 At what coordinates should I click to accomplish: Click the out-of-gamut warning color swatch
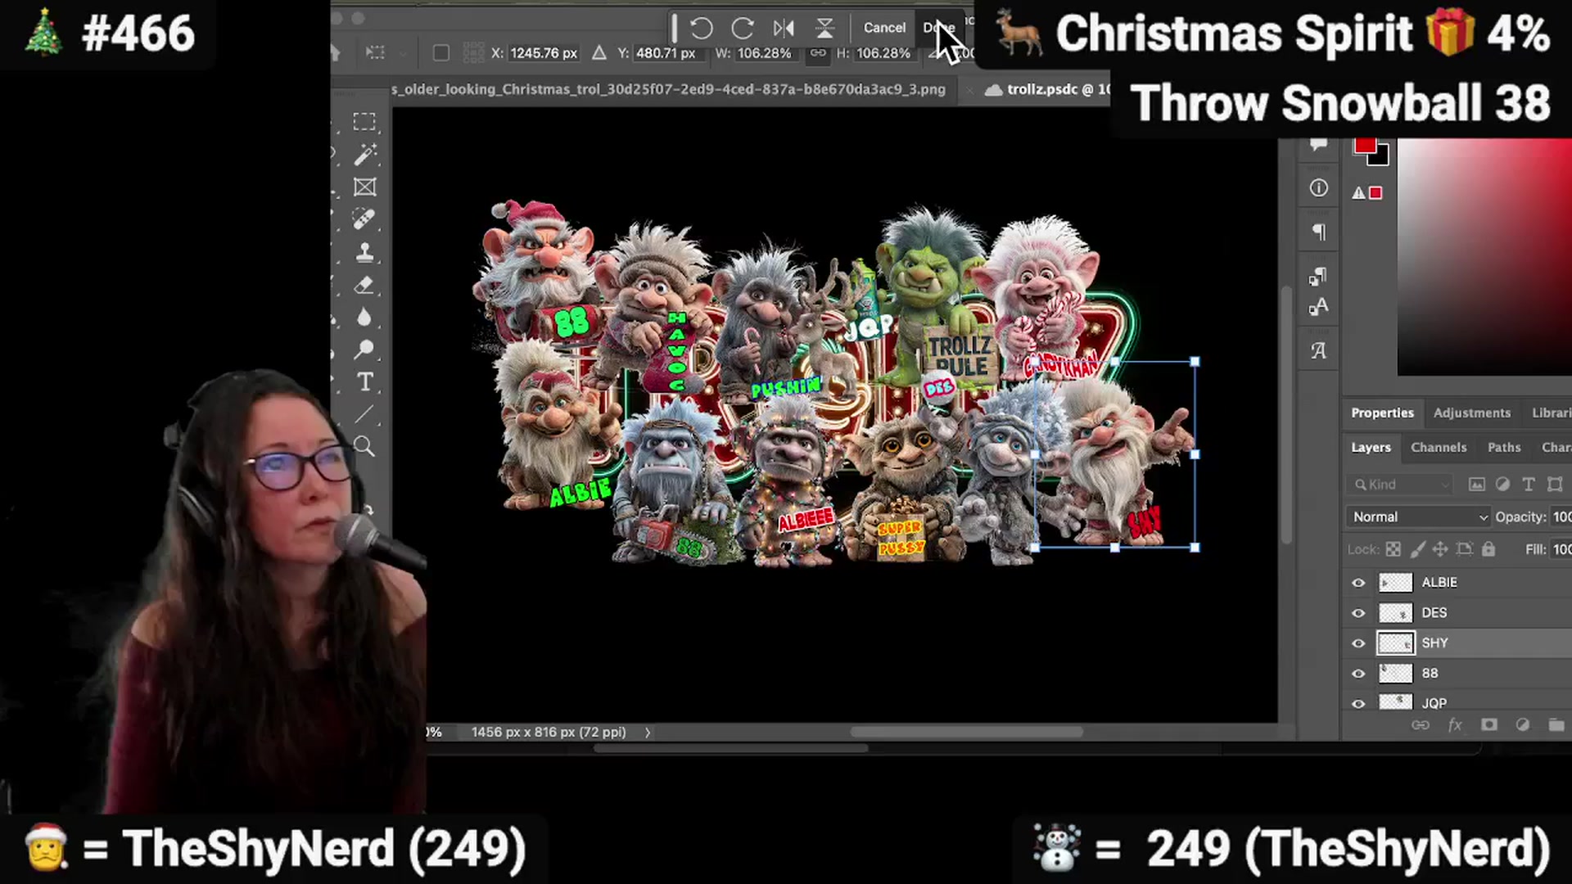point(1375,193)
